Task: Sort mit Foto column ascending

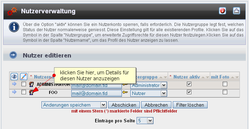Action: point(232,77)
